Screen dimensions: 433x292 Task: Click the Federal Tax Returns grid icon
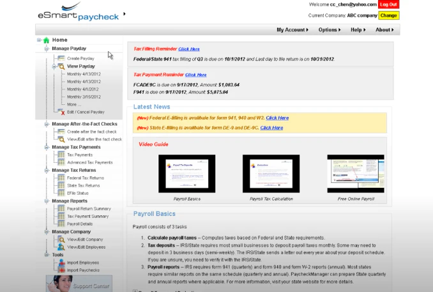click(61, 178)
